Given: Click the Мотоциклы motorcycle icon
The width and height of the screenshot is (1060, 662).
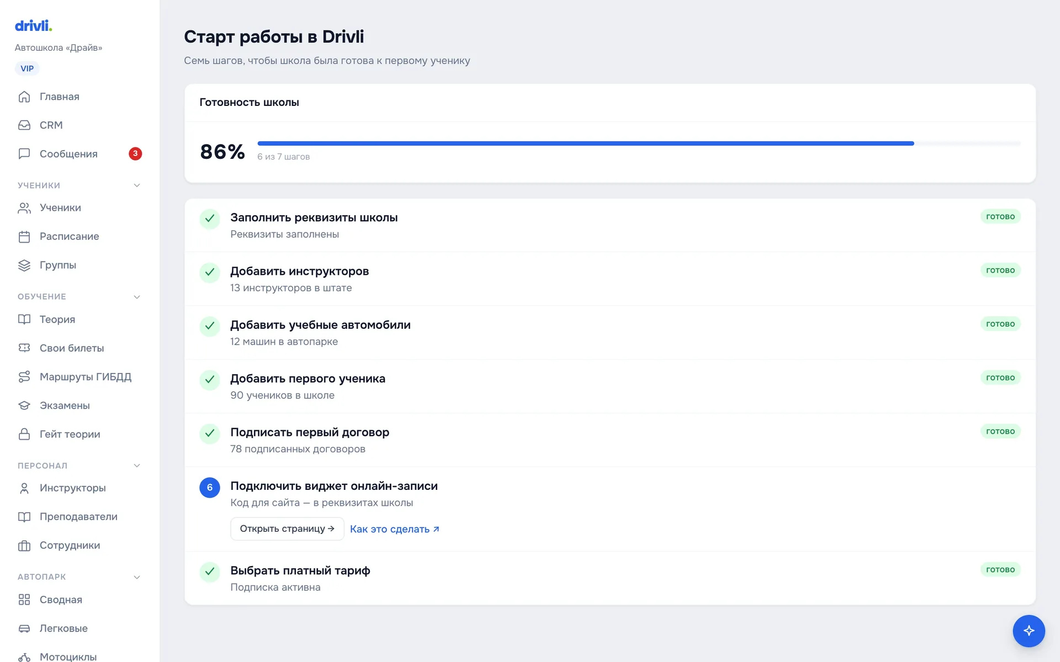Looking at the screenshot, I should (24, 657).
